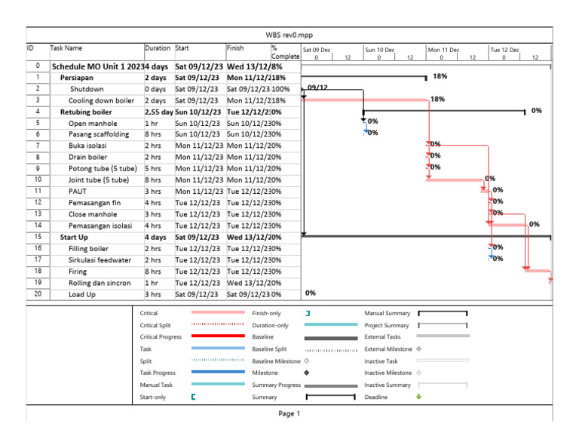Screen dimensions: 579x448
Task: Click the Duration column header
Action: [x=158, y=48]
